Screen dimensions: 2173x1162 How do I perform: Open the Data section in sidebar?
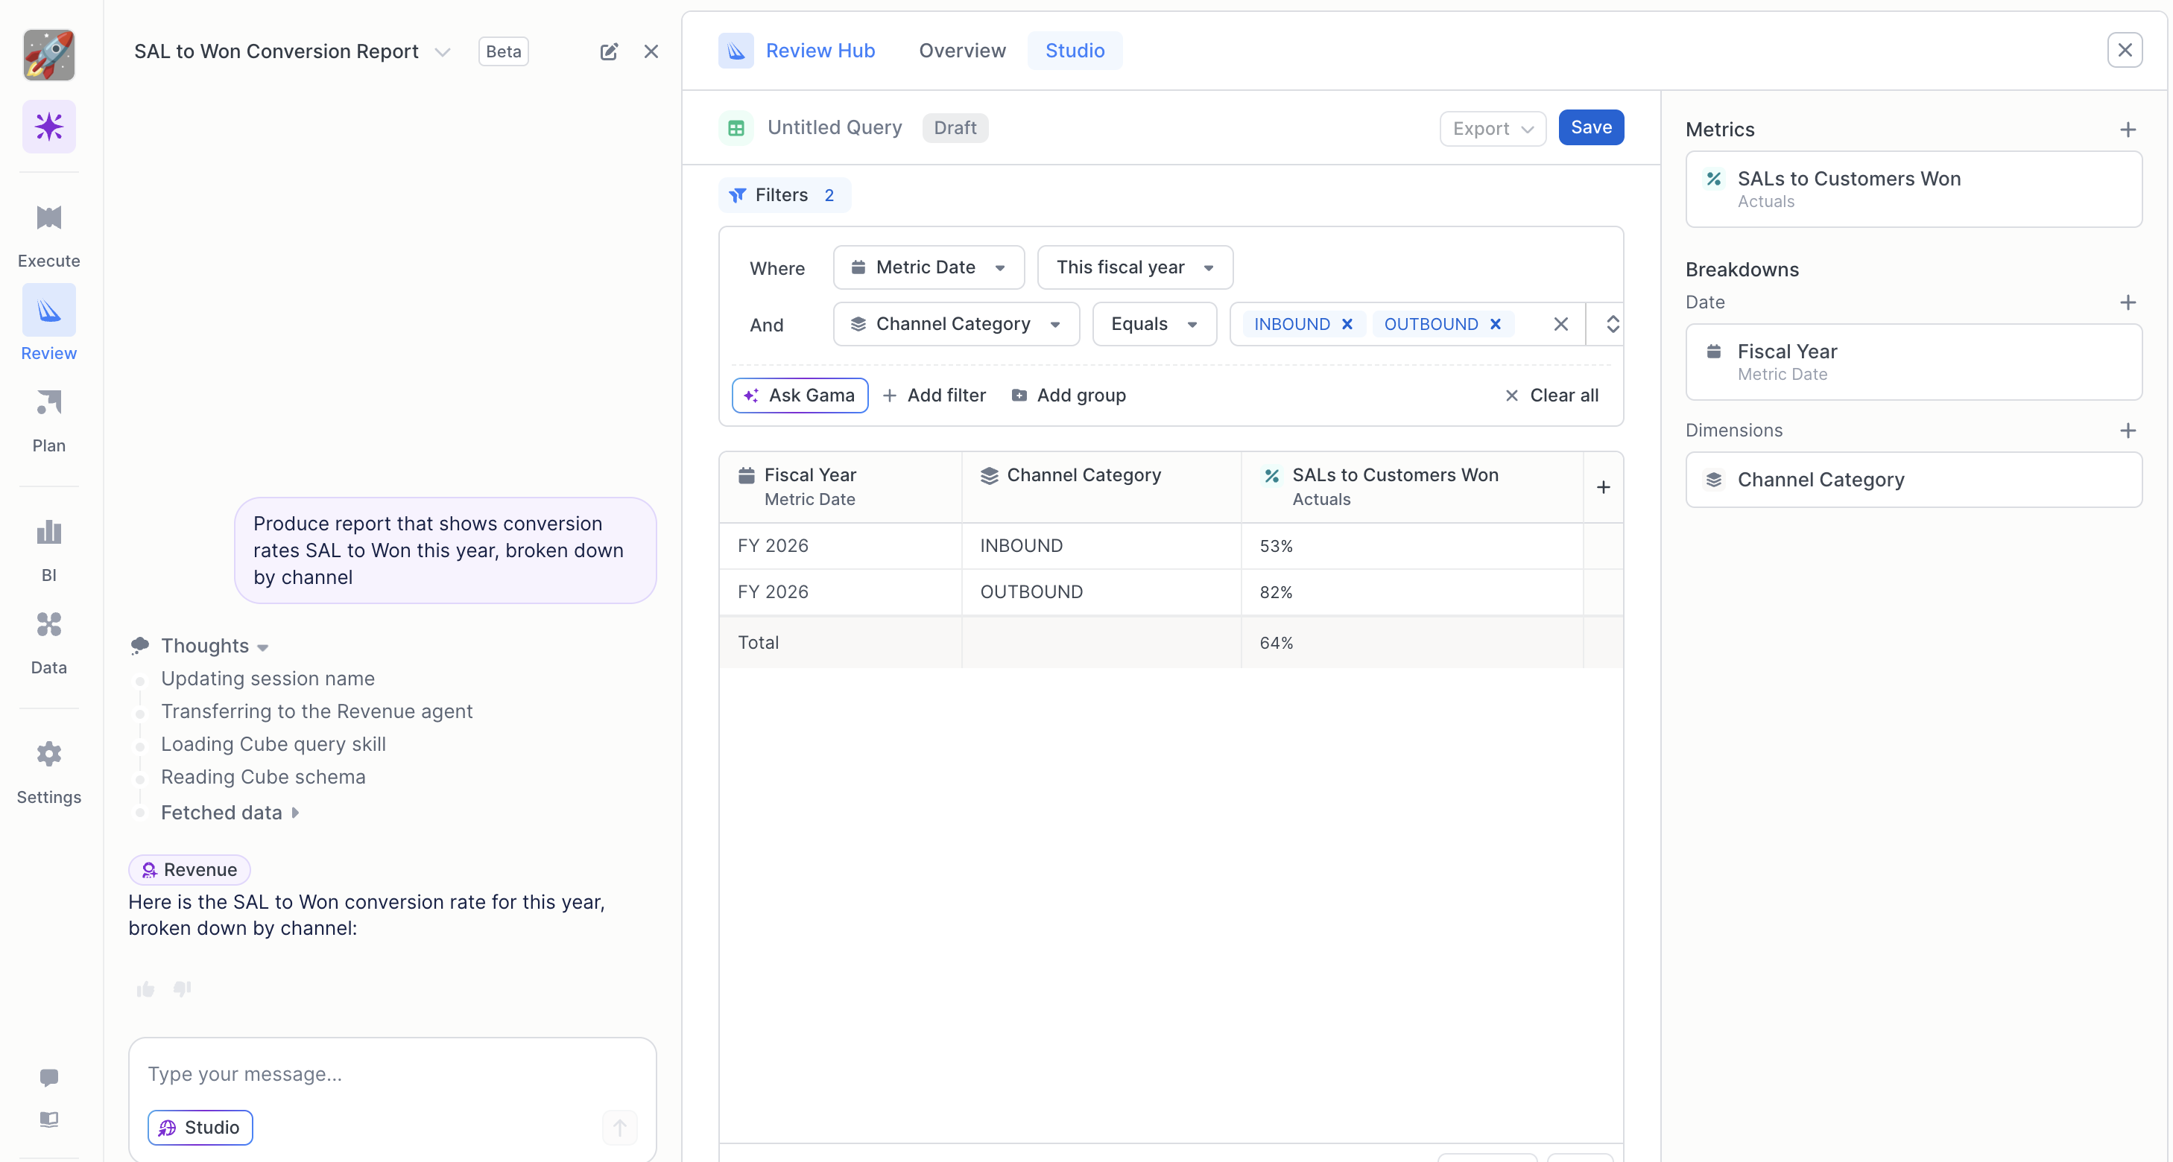tap(49, 644)
